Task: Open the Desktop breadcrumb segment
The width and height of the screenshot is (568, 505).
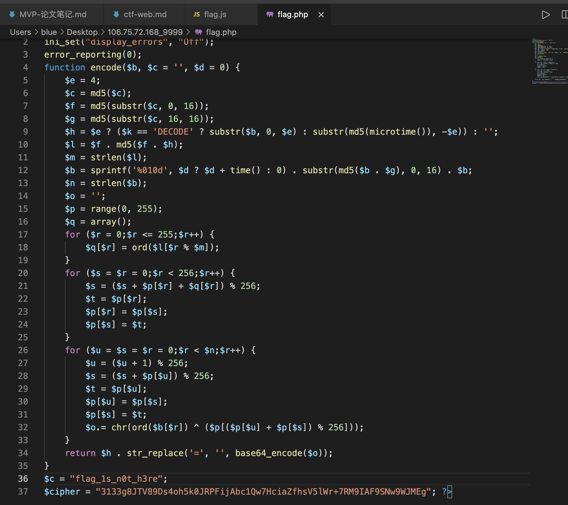Action: [82, 32]
